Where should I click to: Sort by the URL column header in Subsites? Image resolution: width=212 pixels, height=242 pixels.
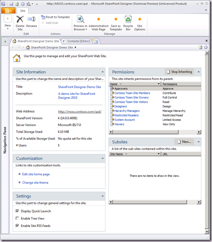pyautogui.click(x=181, y=154)
